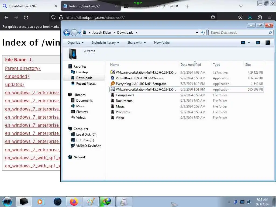Select CD Drive (E:)
Image resolution: width=276 pixels, height=207 pixels.
[85, 140]
